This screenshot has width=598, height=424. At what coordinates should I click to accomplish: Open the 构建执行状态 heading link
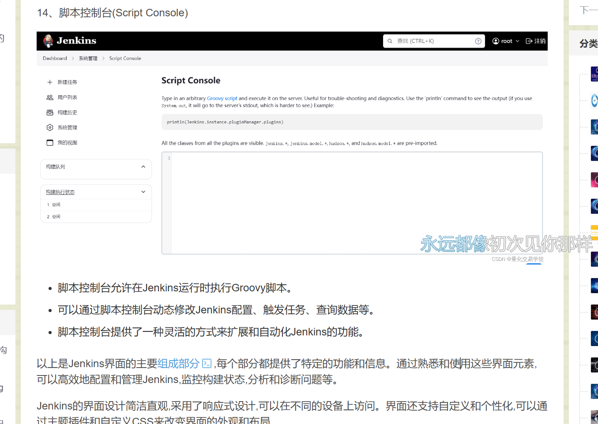(x=60, y=192)
